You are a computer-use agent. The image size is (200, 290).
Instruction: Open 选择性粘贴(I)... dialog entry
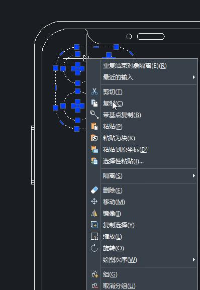(x=142, y=161)
